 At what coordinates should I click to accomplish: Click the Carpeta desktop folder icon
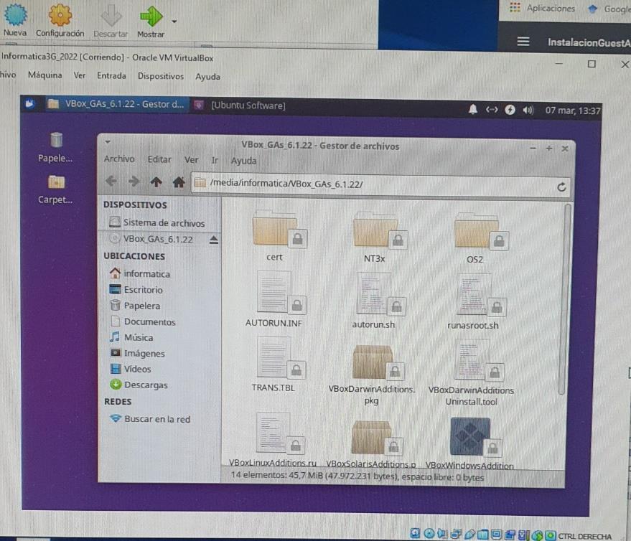[x=55, y=189]
